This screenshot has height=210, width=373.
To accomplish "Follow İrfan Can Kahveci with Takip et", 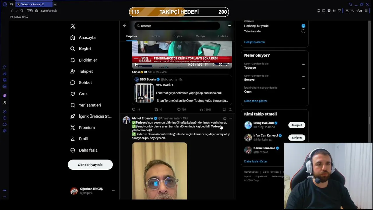I will tap(297, 138).
